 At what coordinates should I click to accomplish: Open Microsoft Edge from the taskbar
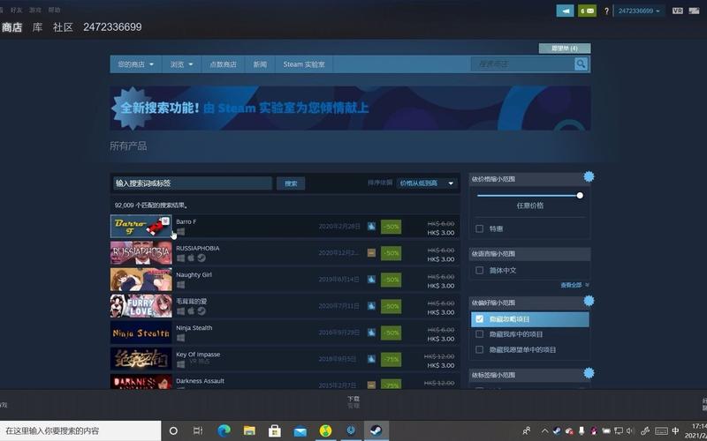click(224, 430)
